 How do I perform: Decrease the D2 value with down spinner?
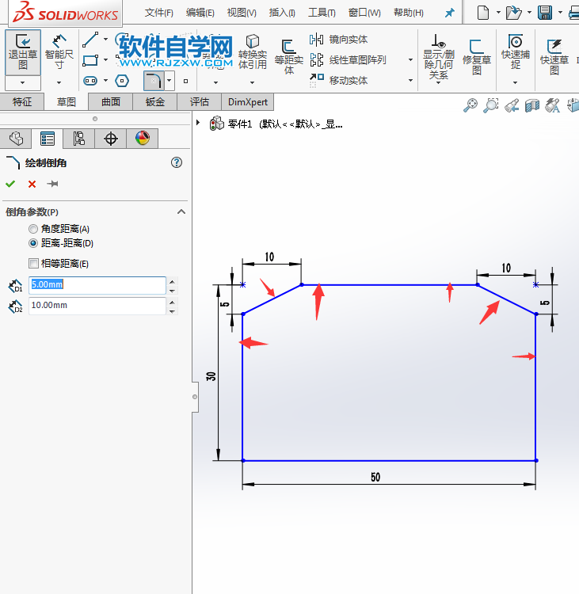[172, 311]
